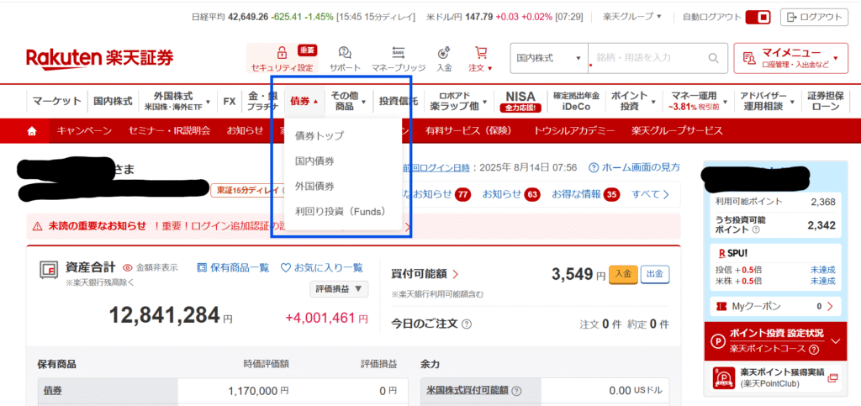Open the マーケット nav tab
This screenshot has height=406, width=861.
tap(56, 101)
